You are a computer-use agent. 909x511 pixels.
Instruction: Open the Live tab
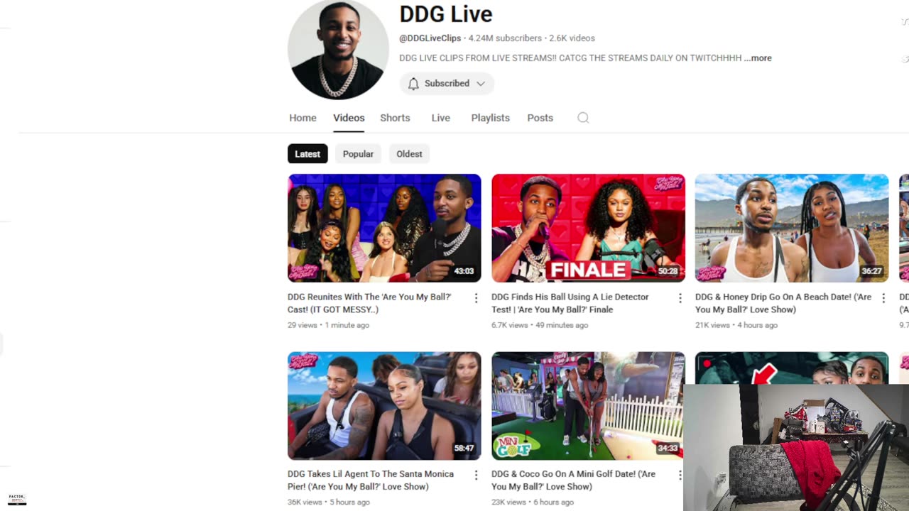point(440,118)
